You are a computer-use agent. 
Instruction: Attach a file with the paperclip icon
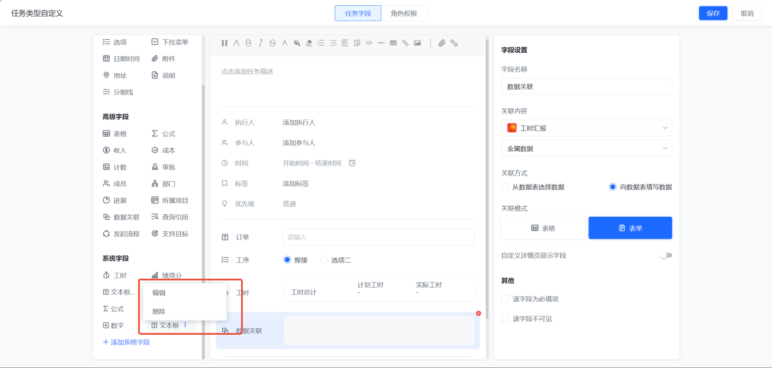442,43
